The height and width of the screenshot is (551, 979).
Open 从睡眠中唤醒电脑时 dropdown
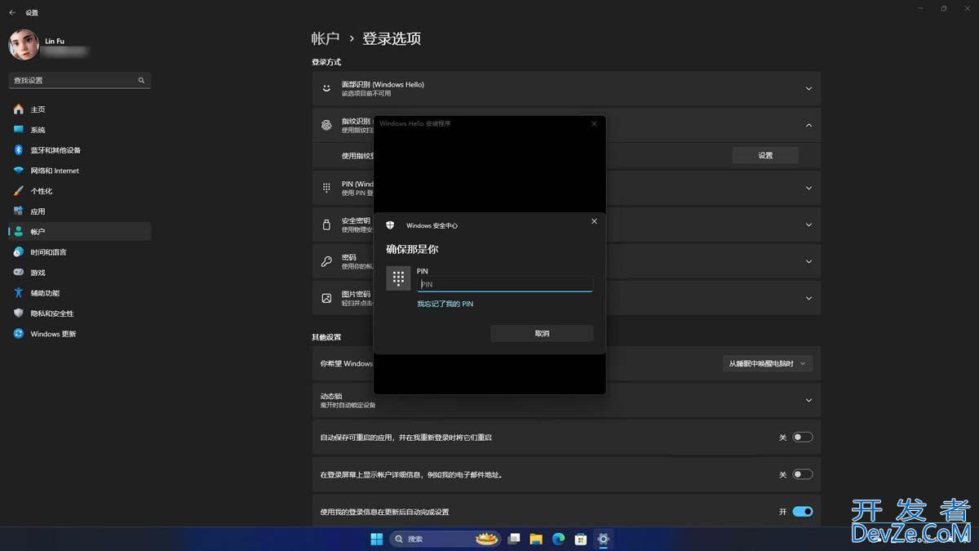(768, 363)
